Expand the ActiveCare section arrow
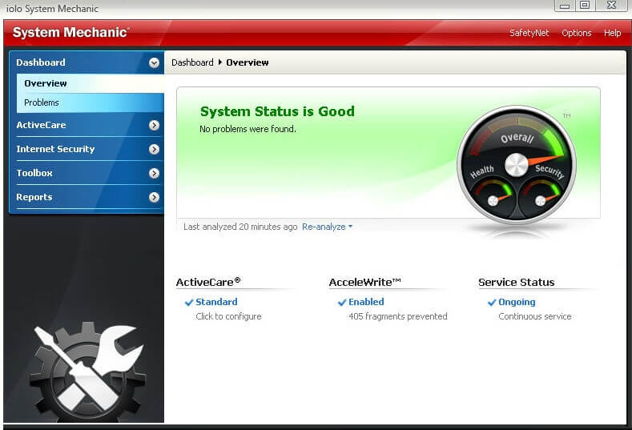This screenshot has height=430, width=632. (x=154, y=126)
